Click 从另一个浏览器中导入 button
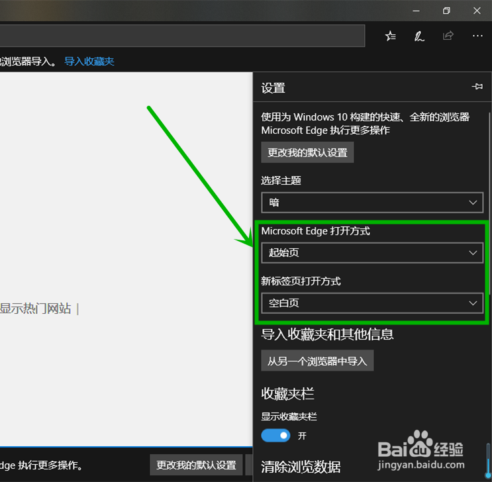This screenshot has height=482, width=492. 317,361
